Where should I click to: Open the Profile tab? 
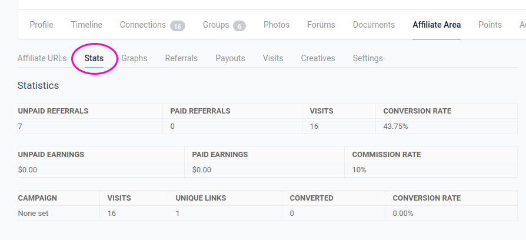pos(42,25)
